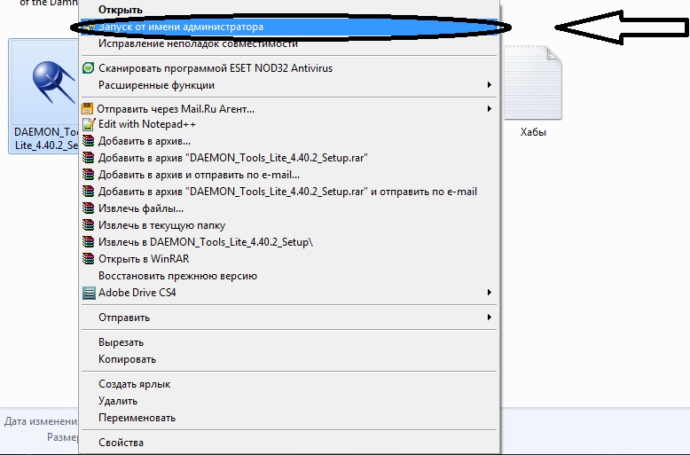Click the DAEMON_Tools Lite file name label
Viewport: 690px width, 455px height.
click(x=46, y=138)
